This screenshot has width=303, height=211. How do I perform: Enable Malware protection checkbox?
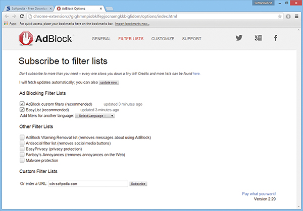(22, 161)
